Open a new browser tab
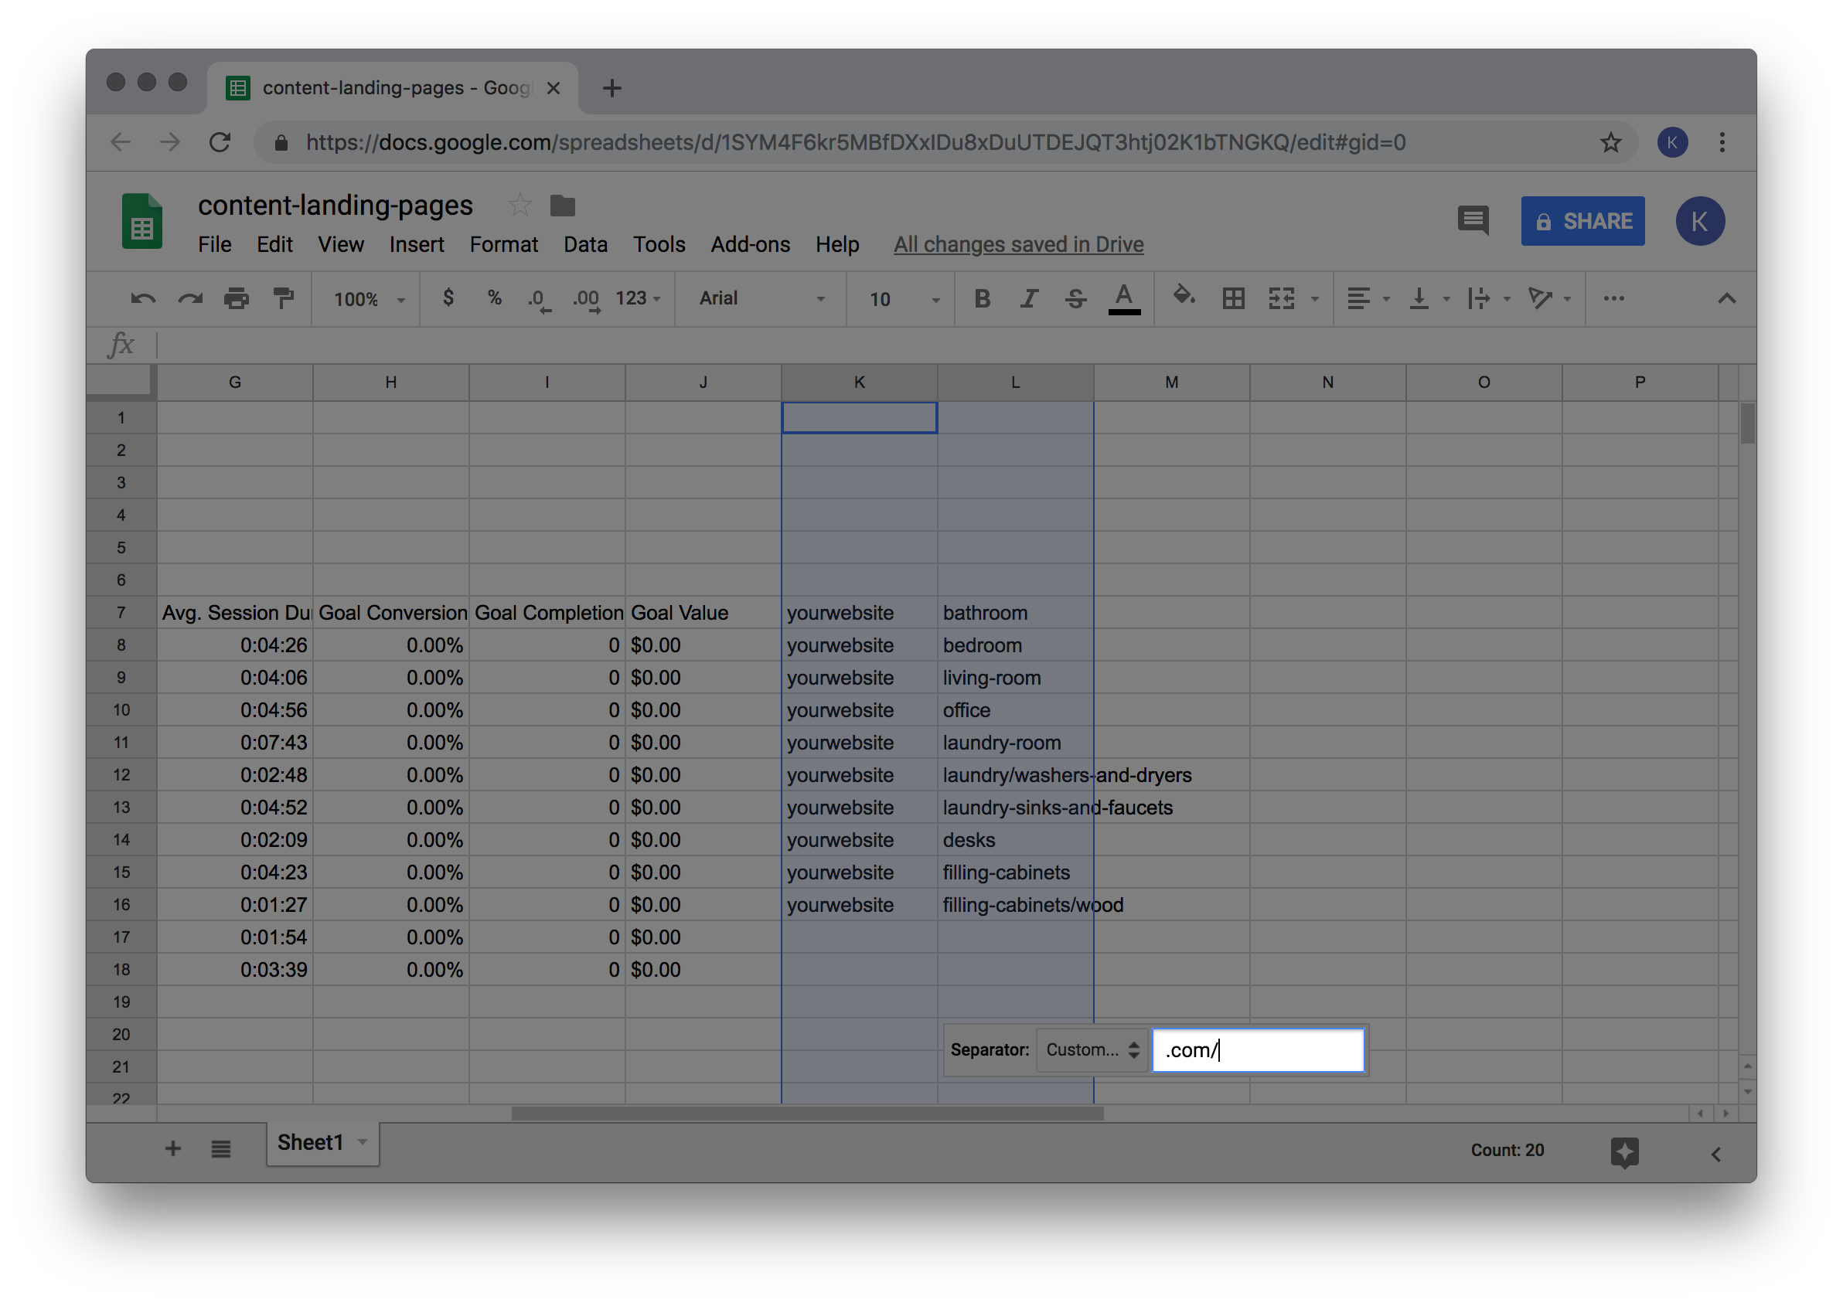 pos(611,87)
